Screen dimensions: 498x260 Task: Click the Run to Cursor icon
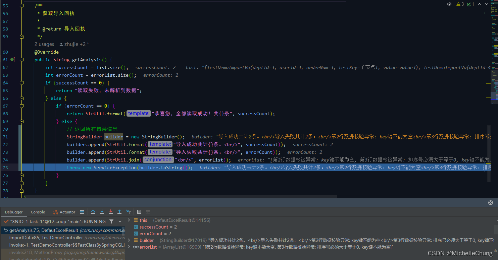[x=128, y=211]
